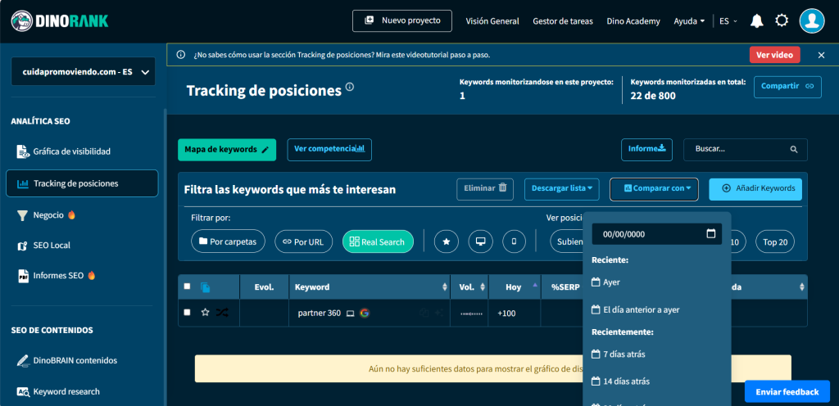
Task: Filter by mobile device icon
Action: 515,241
